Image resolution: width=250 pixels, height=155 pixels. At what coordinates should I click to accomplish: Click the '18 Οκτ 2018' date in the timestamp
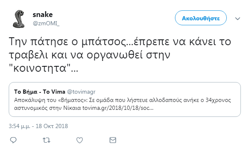52,126
